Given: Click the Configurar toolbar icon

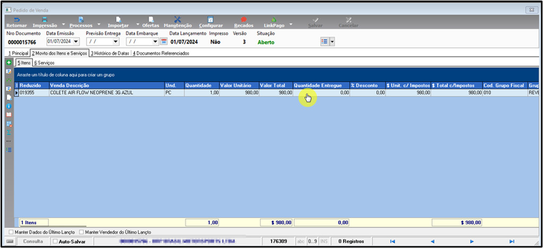Looking at the screenshot, I should pyautogui.click(x=211, y=22).
